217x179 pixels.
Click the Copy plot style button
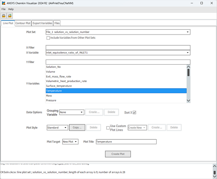click(77, 127)
